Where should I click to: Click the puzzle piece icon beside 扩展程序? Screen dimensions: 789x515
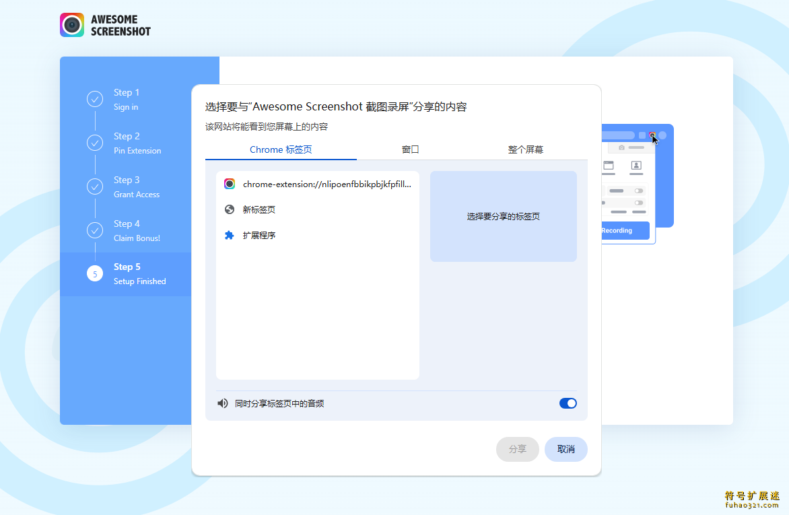[230, 235]
